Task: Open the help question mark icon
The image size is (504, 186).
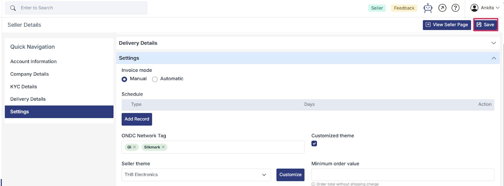Action: pos(455,8)
